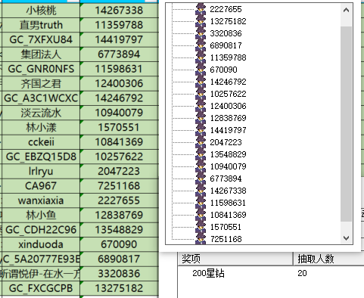Click the 抽取人数 column header
Image resolution: width=364 pixels, height=298 pixels.
pos(329,259)
